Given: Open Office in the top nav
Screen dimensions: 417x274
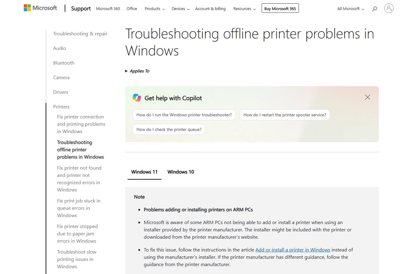Looking at the screenshot, I should 132,9.
